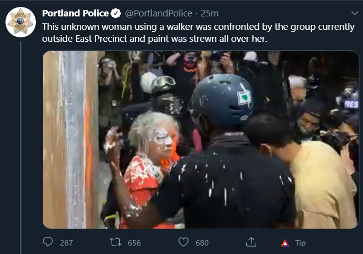Click the verified checkmark badge

pos(116,13)
